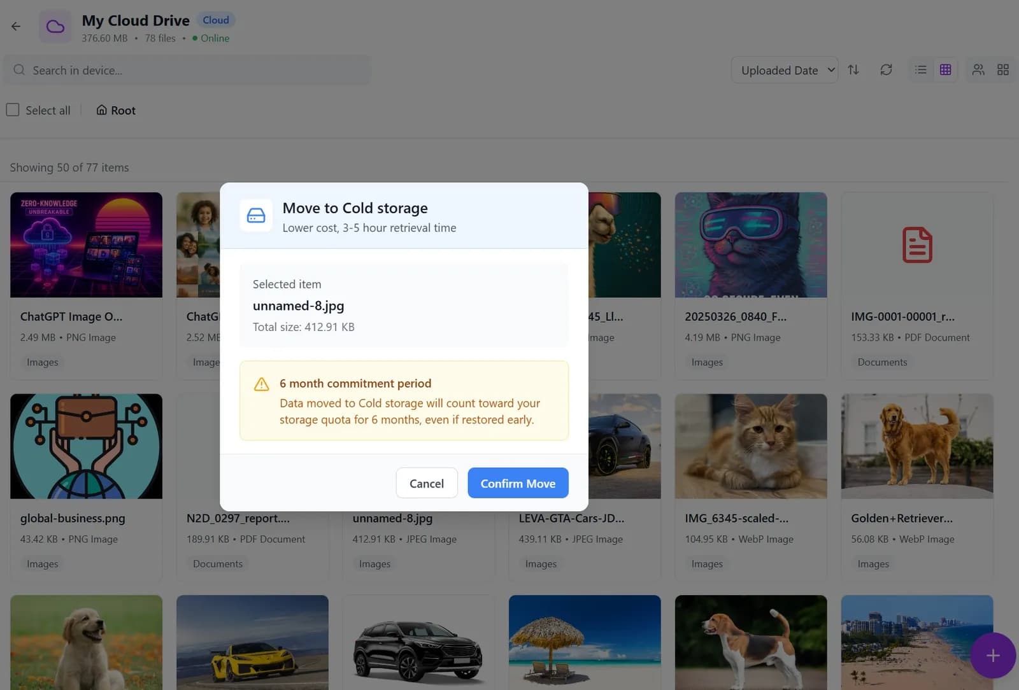Open the Cloud badge next to drive name
The width and height of the screenshot is (1019, 690).
[216, 20]
